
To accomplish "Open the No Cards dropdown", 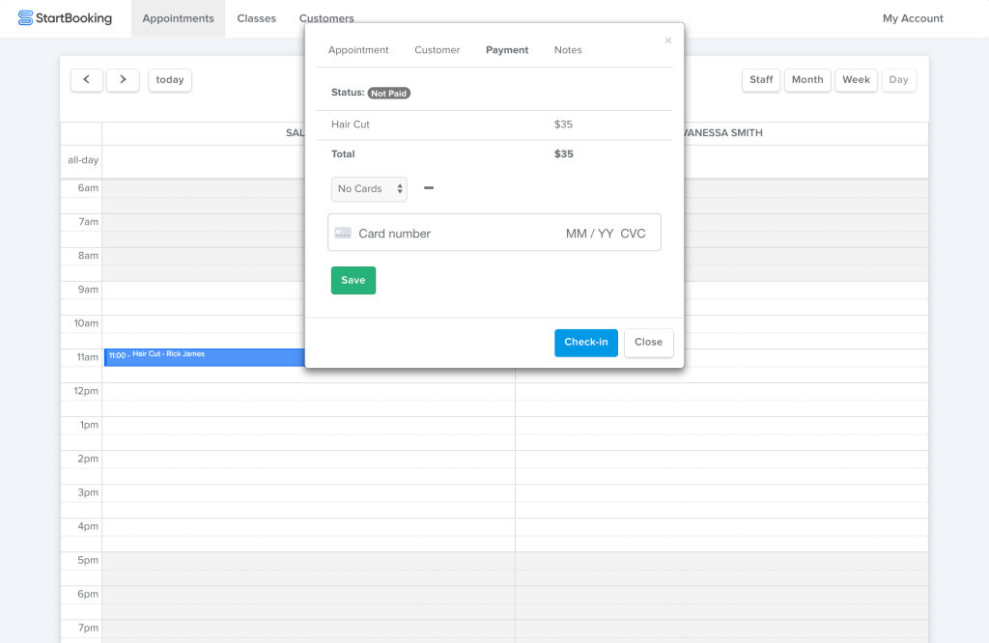I will tap(369, 189).
